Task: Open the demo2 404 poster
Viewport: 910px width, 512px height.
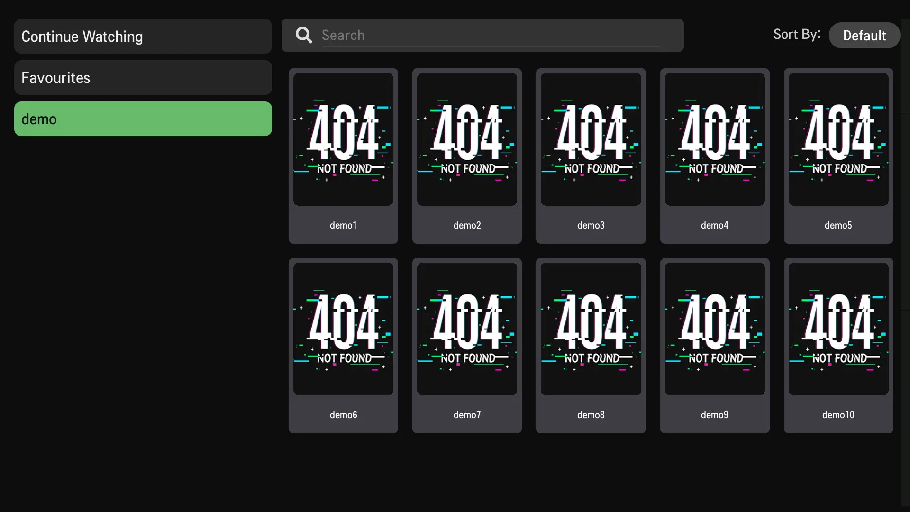Action: 467,139
